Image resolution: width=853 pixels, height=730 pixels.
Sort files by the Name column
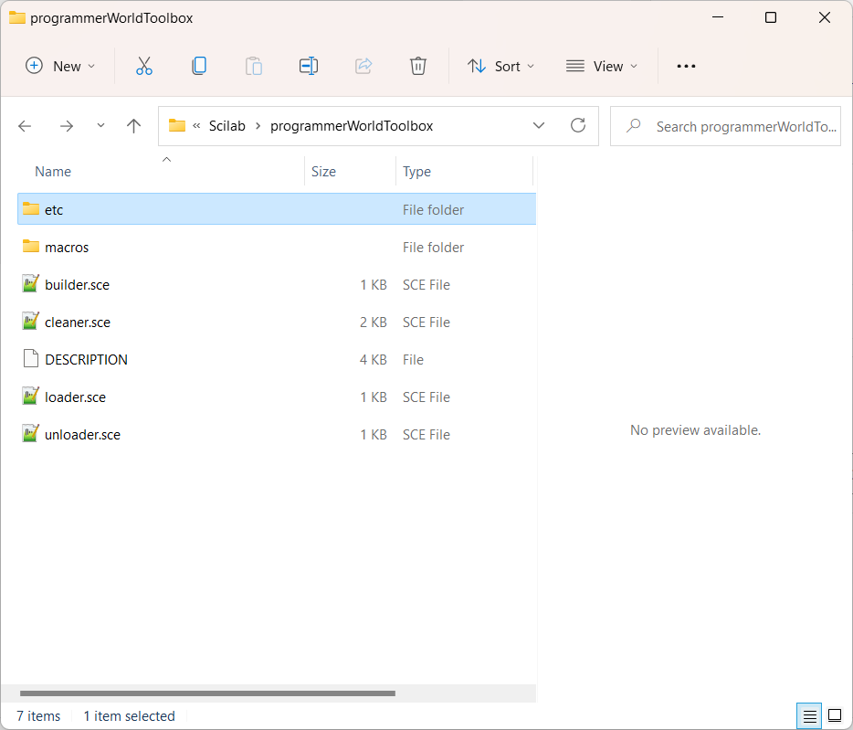coord(53,172)
